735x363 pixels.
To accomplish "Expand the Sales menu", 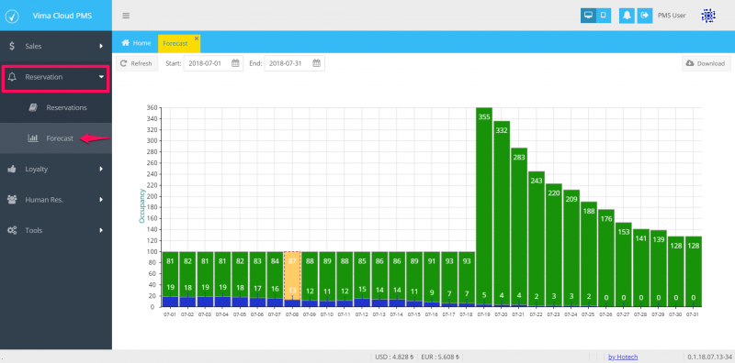I will 56,47.
